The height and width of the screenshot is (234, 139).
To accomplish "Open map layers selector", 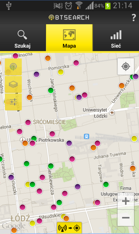I will coord(13,84).
